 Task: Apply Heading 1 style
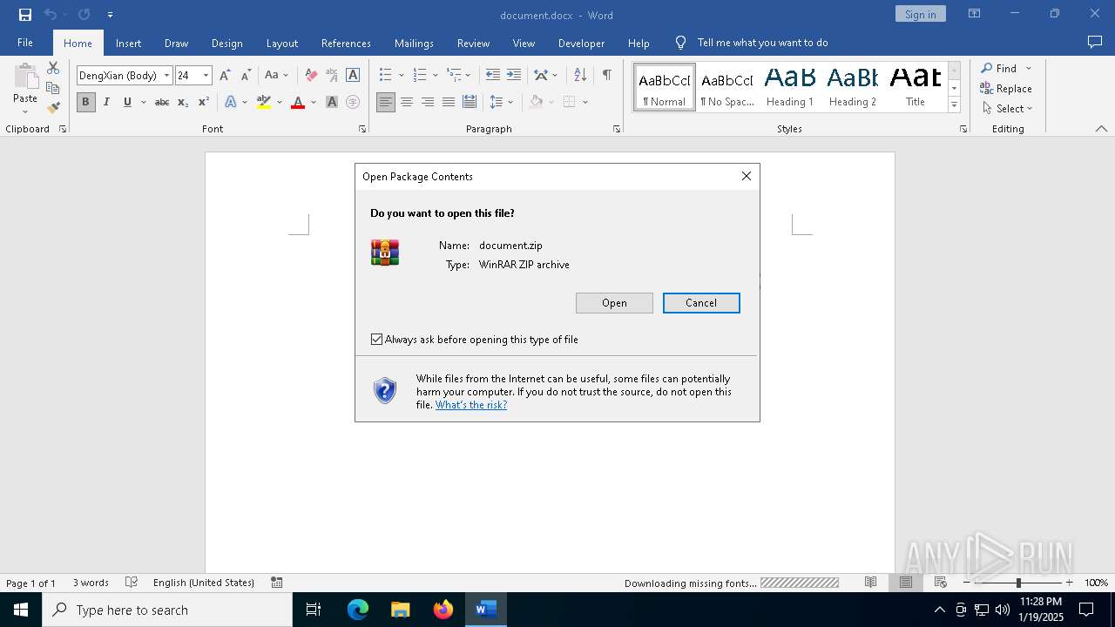(790, 86)
